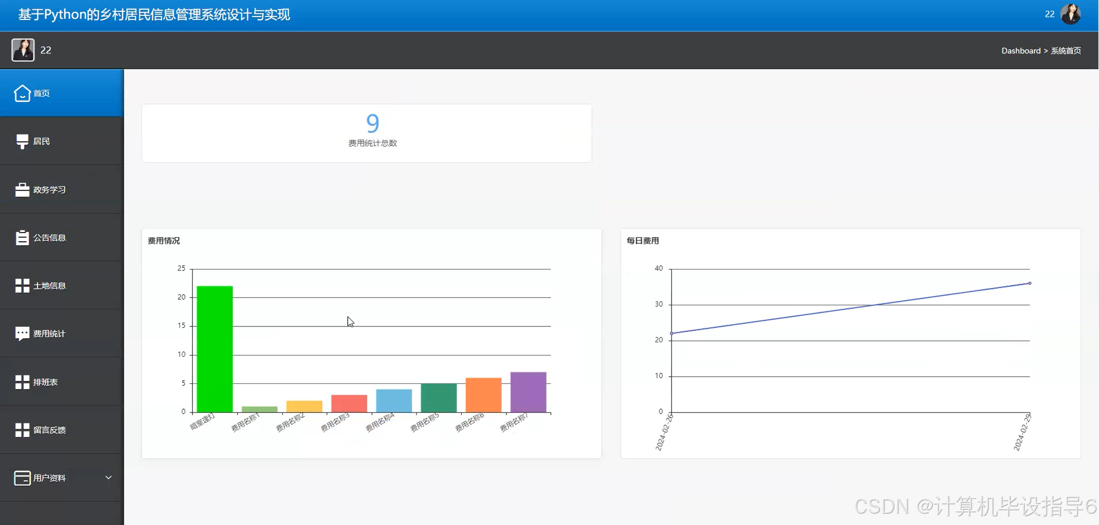Click the red 费用名称3 bar
This screenshot has height=525, width=1099.
[x=349, y=403]
